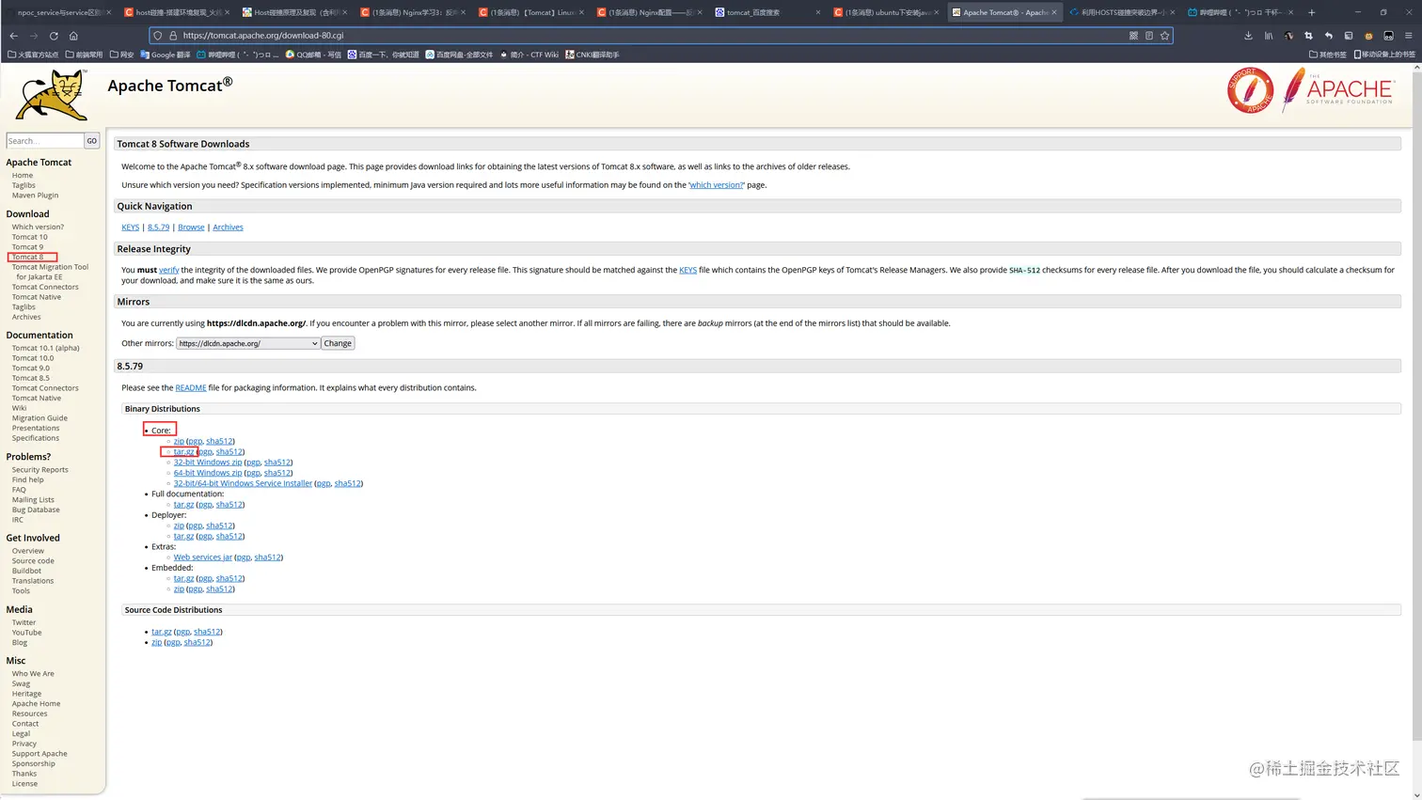1422x800 pixels.
Task: Open the 移动设备上的书签 folder
Action: [1384, 55]
